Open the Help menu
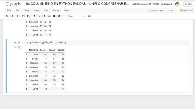This screenshot has height=109, width=195. [66, 11]
